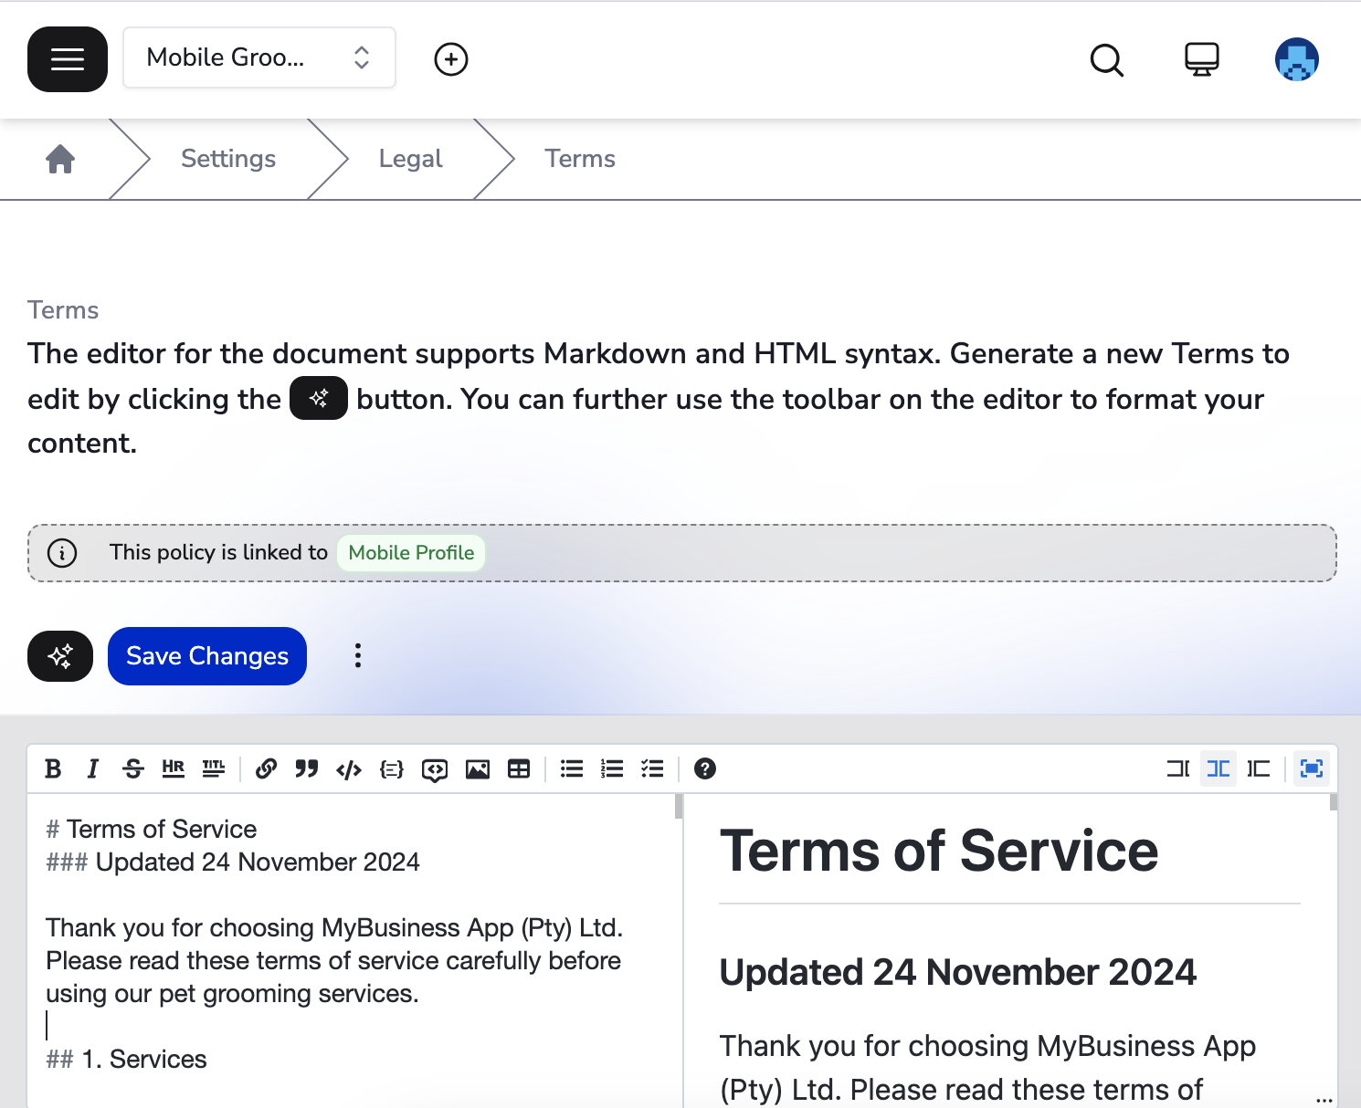This screenshot has width=1361, height=1108.
Task: Switch to preview-only view layout
Action: tap(1259, 768)
